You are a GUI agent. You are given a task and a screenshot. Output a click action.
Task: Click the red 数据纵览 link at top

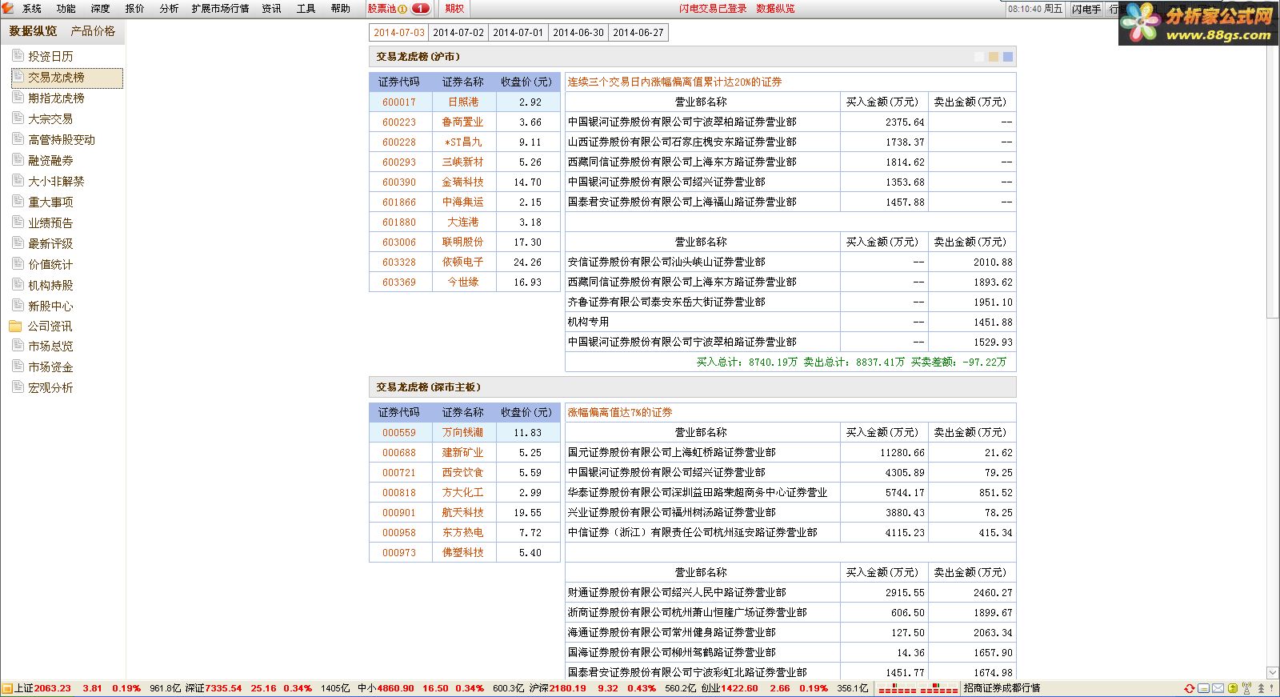(x=775, y=9)
